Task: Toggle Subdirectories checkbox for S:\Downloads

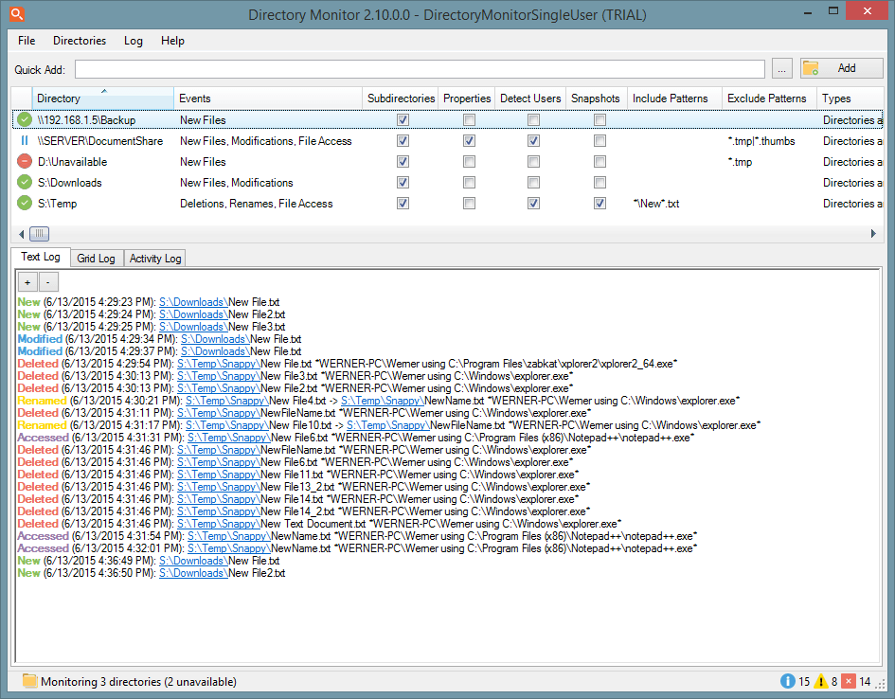Action: point(403,183)
